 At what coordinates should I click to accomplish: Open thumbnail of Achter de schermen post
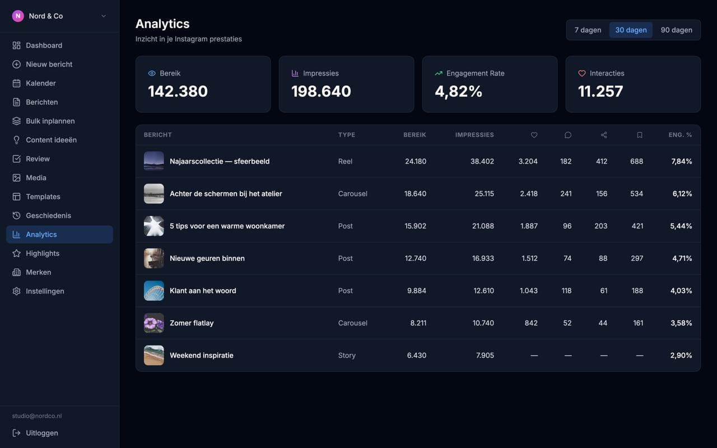pos(154,194)
